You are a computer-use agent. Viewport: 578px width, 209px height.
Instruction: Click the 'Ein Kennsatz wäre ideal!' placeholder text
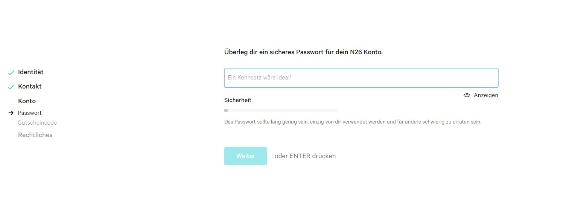click(x=259, y=78)
